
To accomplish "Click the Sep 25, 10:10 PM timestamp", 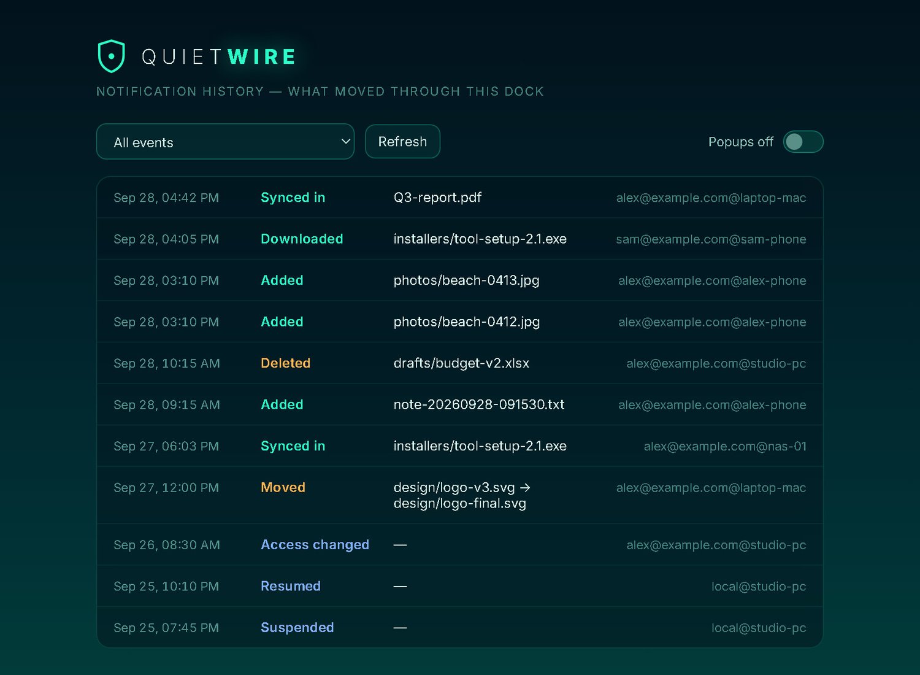I will [x=166, y=586].
